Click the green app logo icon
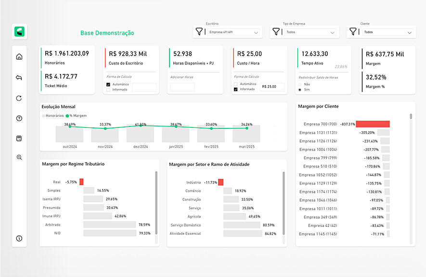This screenshot has width=426, height=277. (20, 32)
